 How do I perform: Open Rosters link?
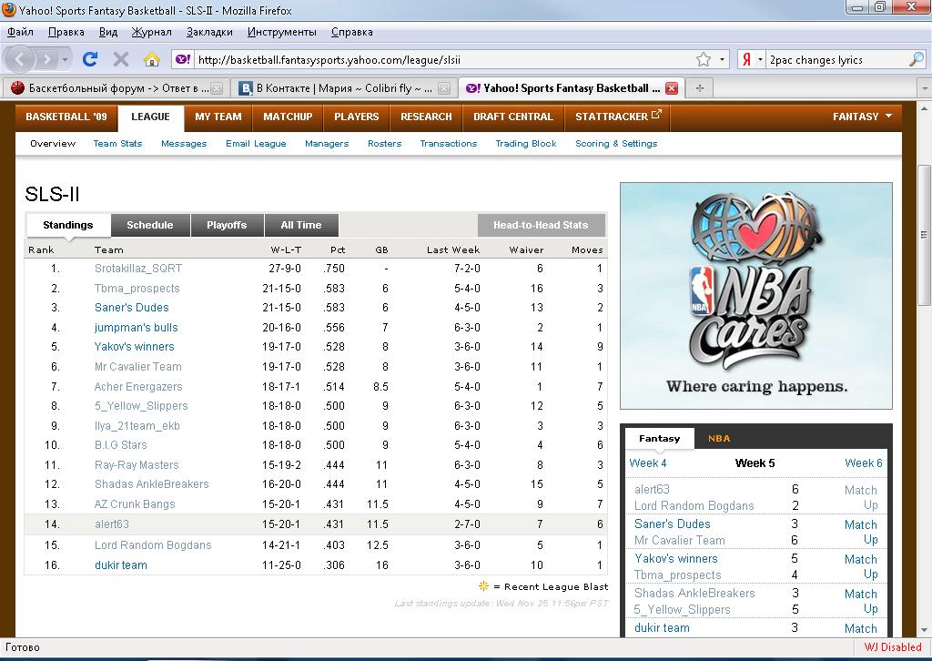click(385, 143)
